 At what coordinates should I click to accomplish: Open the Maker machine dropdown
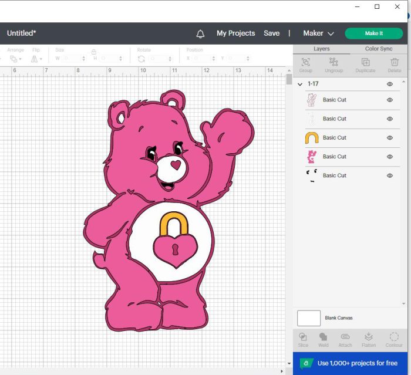(318, 33)
